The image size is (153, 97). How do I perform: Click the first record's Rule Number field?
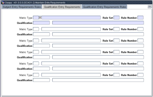141,18
